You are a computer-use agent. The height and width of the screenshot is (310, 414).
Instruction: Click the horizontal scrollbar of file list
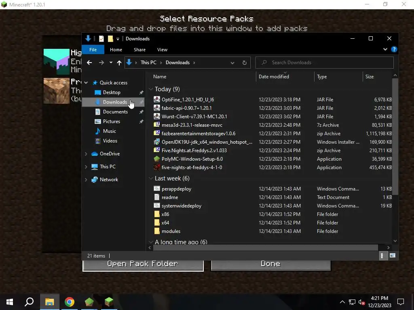click(265, 247)
